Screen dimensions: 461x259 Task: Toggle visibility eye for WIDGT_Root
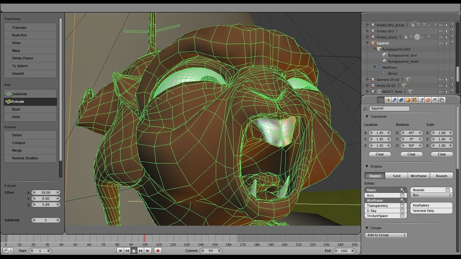coord(441,92)
